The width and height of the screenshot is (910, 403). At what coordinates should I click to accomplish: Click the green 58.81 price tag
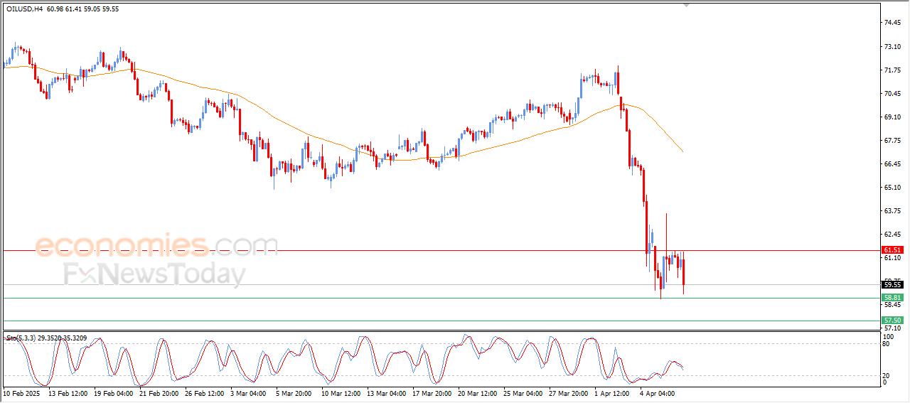pos(892,297)
